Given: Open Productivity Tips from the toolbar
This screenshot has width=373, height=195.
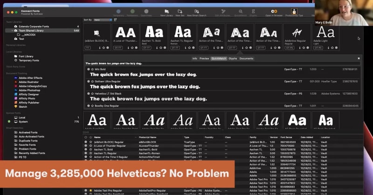Looking at the screenshot, I should click(294, 11).
